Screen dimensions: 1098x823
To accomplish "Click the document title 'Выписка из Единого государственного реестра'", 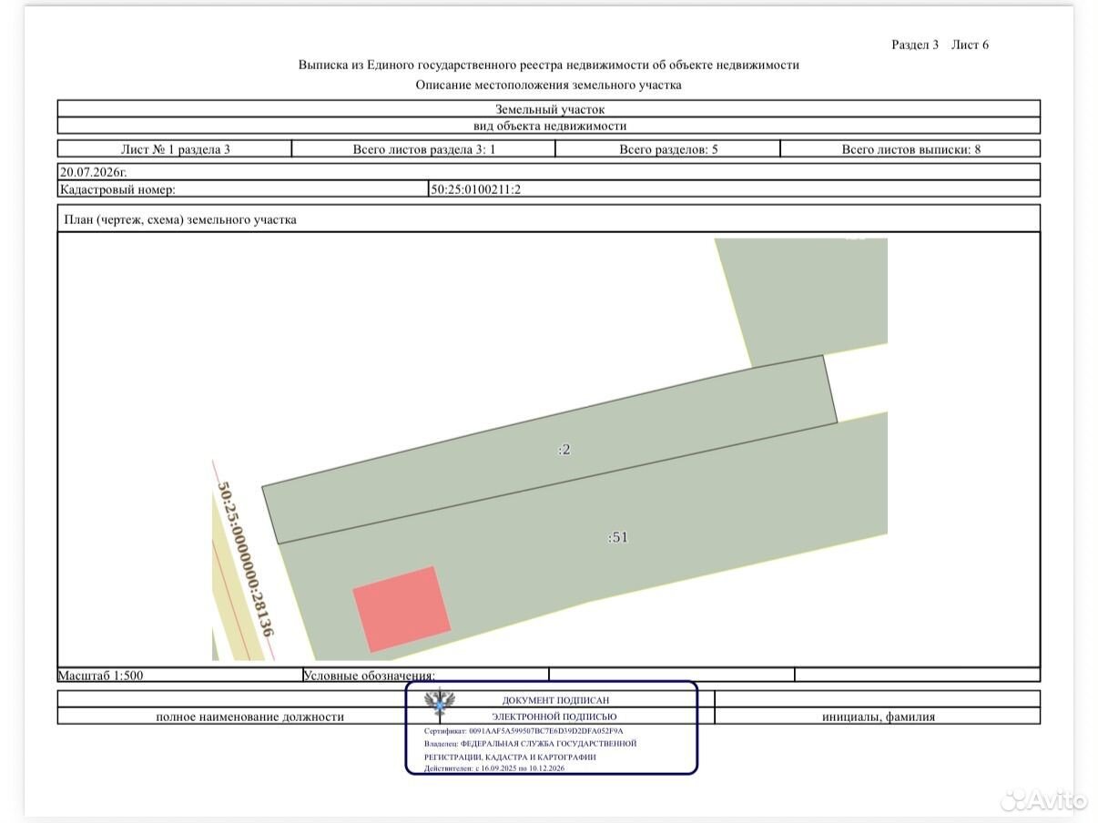I will pos(549,65).
